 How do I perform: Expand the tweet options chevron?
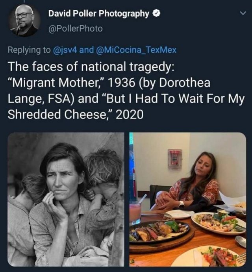[243, 13]
